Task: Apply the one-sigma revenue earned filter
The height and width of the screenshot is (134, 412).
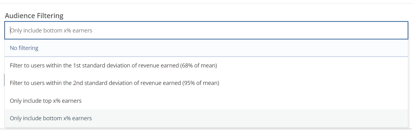Action: [x=206, y=66]
